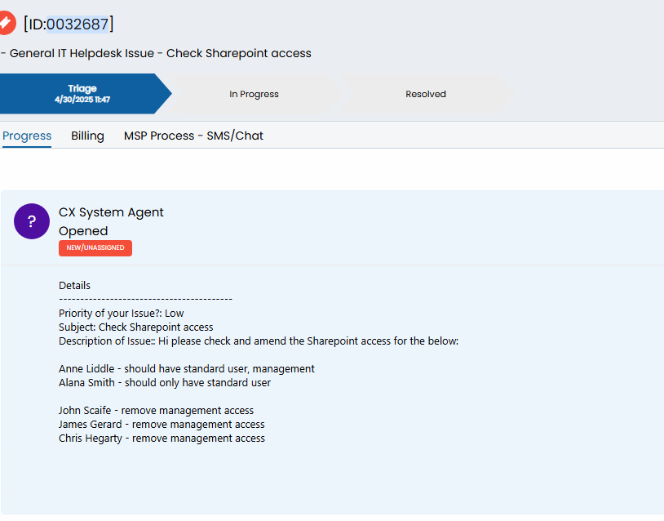Click the Priority of your Issue line
The image size is (664, 521).
pyautogui.click(x=121, y=314)
